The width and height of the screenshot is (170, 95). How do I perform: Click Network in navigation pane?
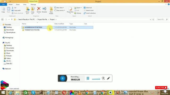[8, 69]
